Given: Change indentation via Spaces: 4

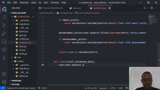Looking at the screenshot, I should [x=103, y=88].
